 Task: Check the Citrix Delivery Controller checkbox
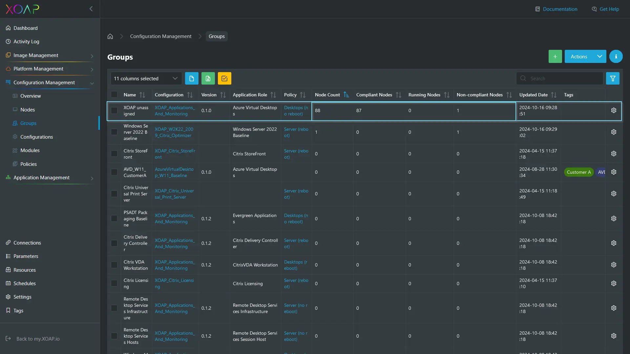(x=114, y=243)
